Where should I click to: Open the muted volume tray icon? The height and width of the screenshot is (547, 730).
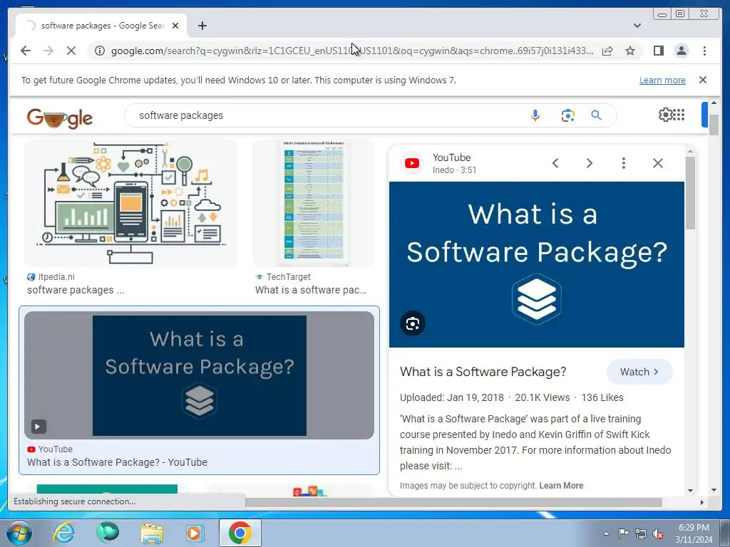coord(658,534)
